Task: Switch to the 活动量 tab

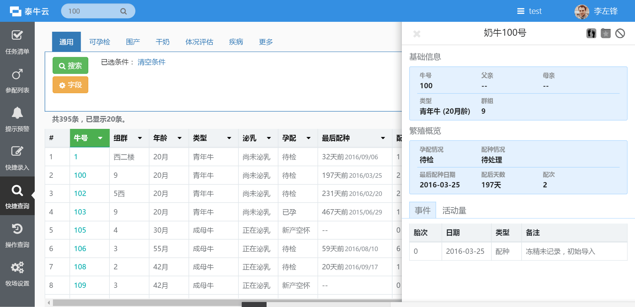Action: [454, 211]
